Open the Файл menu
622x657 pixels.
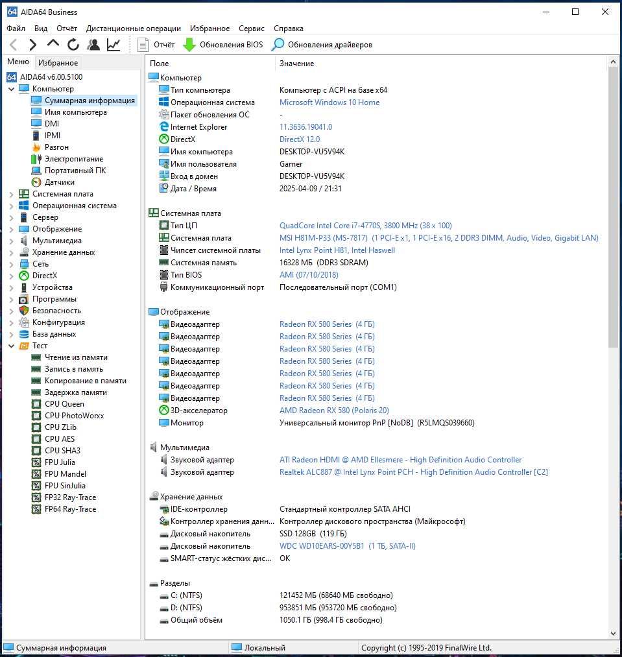click(x=16, y=29)
